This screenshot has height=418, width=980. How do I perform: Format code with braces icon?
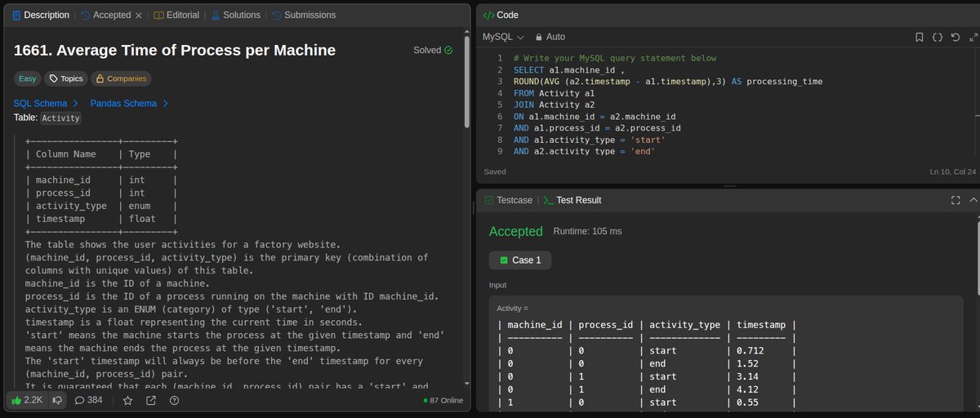(x=937, y=37)
